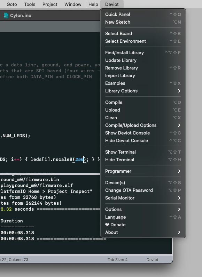
Task: Click the line and column indicator in the status bar
Action: click(x=14, y=260)
